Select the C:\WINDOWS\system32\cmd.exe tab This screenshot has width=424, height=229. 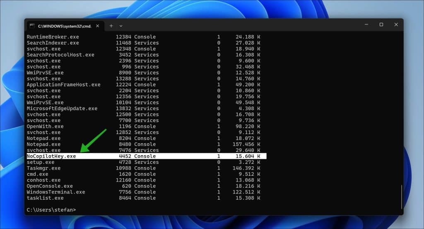tap(62, 26)
